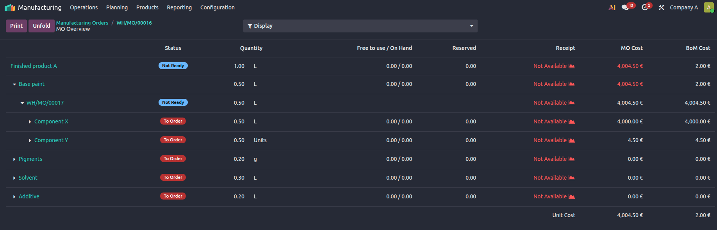Open the Operations menu
This screenshot has height=230, width=717.
click(84, 7)
